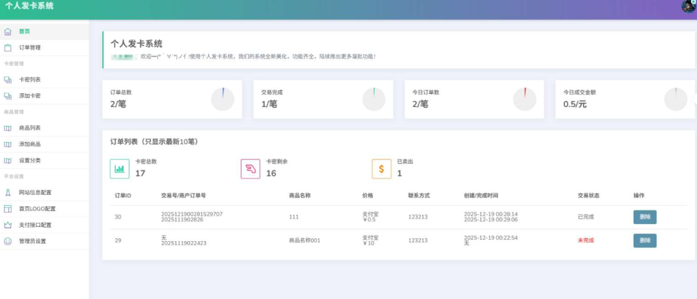The height and width of the screenshot is (299, 697).
Task: Click the icon beside 卡密列表
Action: (7, 80)
